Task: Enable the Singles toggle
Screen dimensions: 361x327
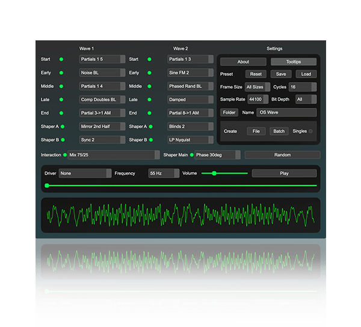Action: tap(311, 131)
